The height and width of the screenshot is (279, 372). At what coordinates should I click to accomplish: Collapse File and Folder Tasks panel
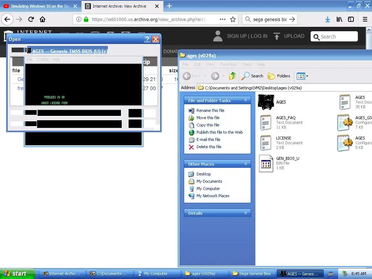tap(246, 100)
